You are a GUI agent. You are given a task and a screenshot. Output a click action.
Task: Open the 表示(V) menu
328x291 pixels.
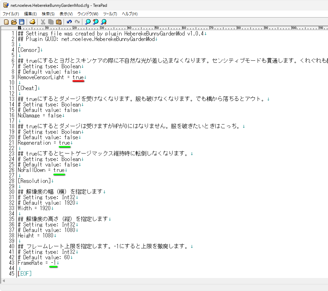tap(66, 14)
